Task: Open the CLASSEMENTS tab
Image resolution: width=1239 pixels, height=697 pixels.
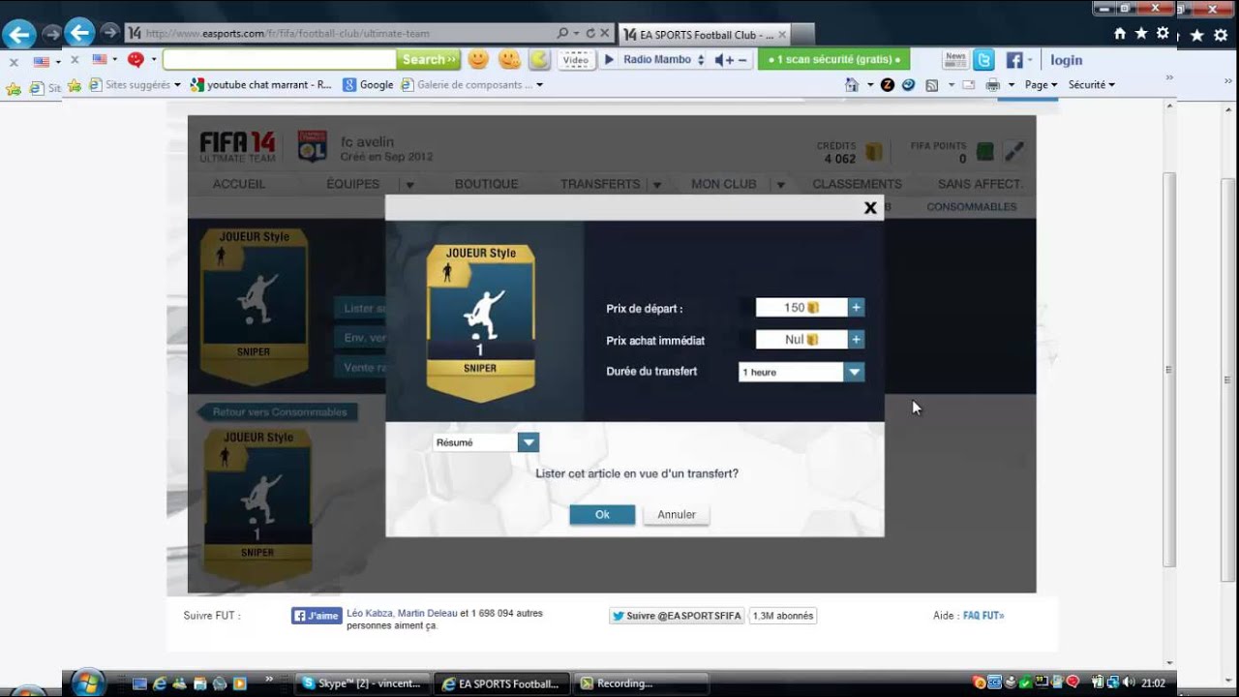Action: coord(857,184)
